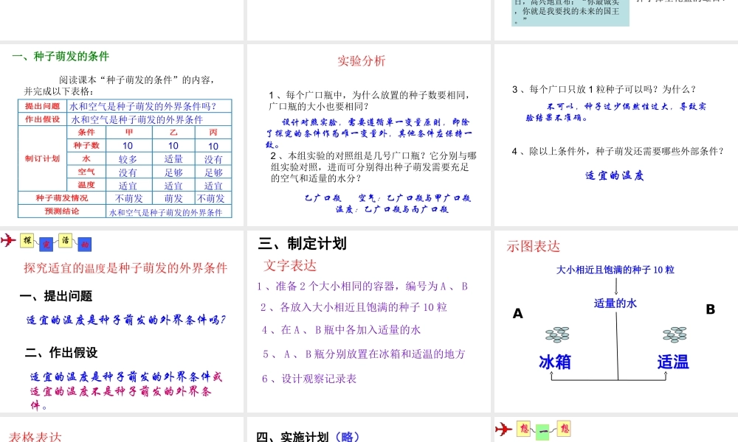Select the slide titled 实验分析
Viewport: 738px width, 442px height.
pos(369,135)
